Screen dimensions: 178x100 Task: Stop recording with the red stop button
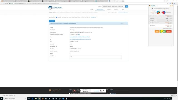(x=74, y=91)
